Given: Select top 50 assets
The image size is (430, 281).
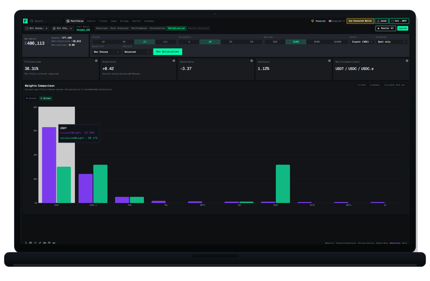Looking at the screenshot, I should tap(252, 42).
